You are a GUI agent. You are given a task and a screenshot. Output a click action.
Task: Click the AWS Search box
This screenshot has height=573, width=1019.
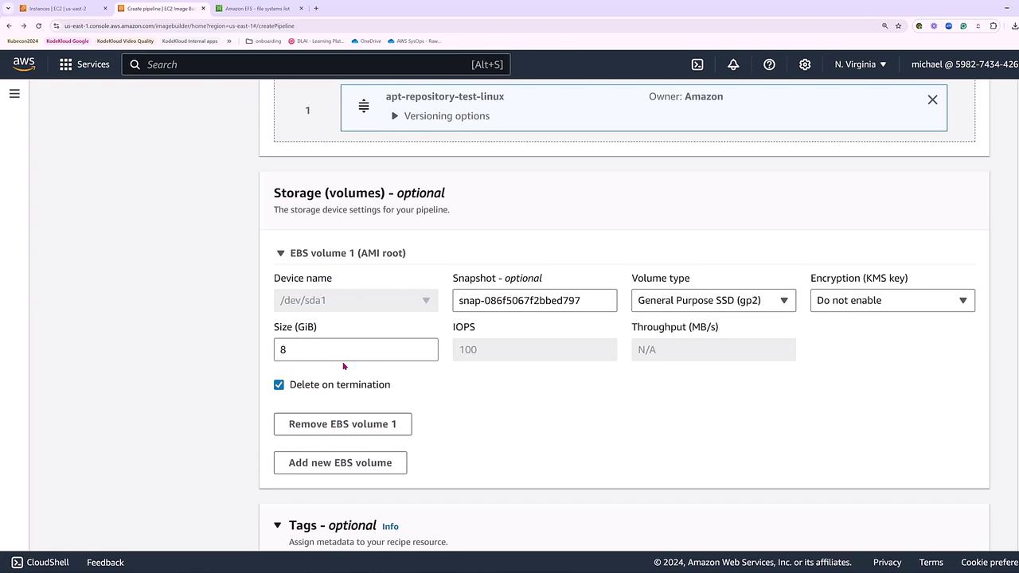[316, 64]
